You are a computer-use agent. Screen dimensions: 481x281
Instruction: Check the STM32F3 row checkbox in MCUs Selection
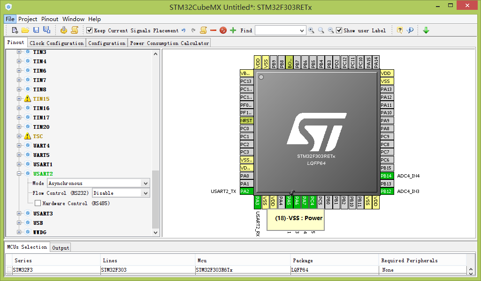(9, 270)
